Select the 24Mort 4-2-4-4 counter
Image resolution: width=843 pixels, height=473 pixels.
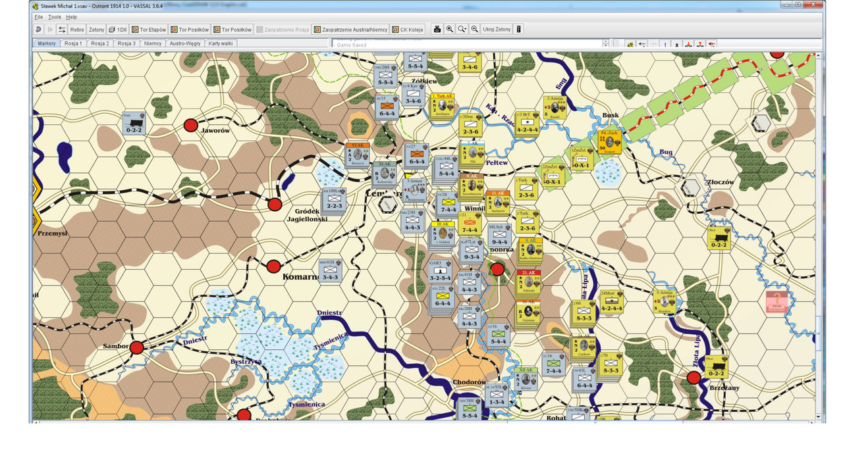(611, 301)
